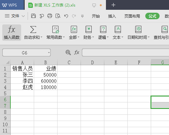Click the print icon in quick toolbar
169x135 pixels.
pos(50,16)
